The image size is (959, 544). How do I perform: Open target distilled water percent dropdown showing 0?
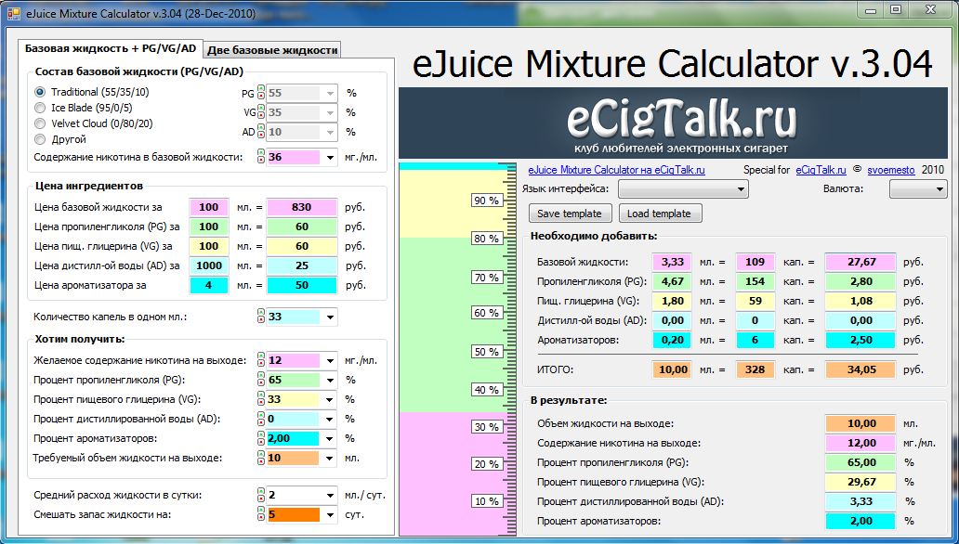click(x=330, y=420)
